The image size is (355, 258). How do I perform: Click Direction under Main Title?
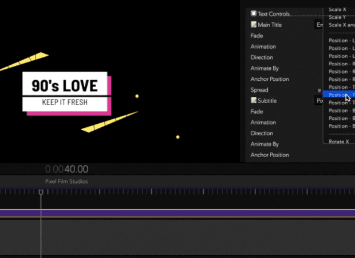pyautogui.click(x=262, y=57)
